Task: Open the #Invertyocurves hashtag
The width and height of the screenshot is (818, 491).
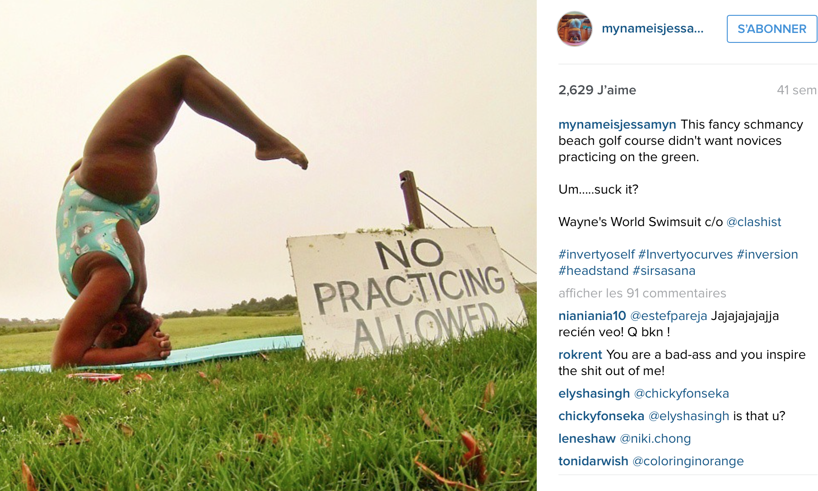Action: pyautogui.click(x=685, y=255)
